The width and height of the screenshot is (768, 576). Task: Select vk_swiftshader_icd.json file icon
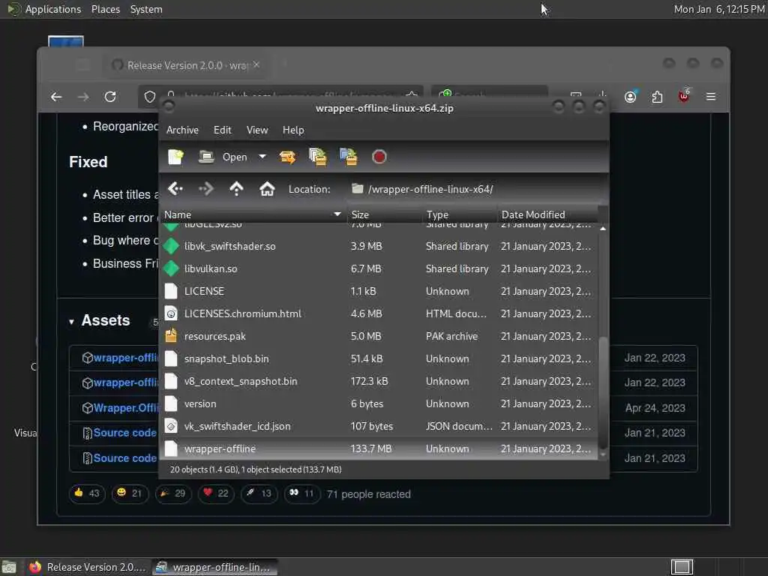pyautogui.click(x=171, y=426)
